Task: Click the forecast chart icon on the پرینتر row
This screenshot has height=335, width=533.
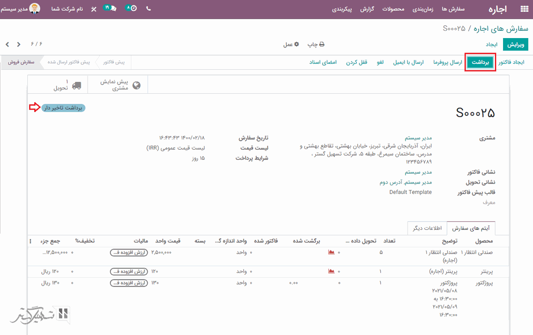Action: pos(331,271)
